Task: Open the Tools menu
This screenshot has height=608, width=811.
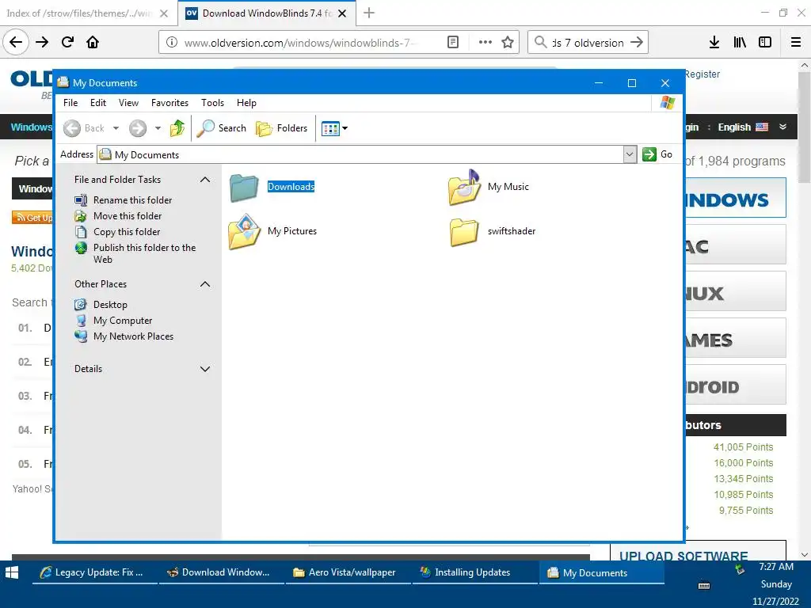Action: pos(212,103)
